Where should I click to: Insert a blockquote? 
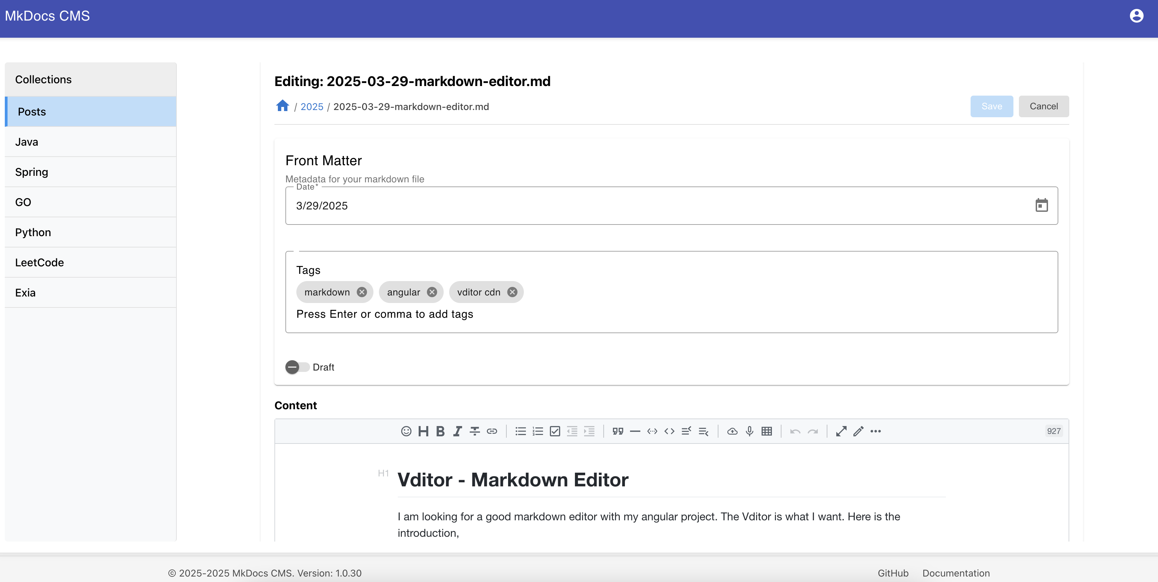pyautogui.click(x=618, y=431)
